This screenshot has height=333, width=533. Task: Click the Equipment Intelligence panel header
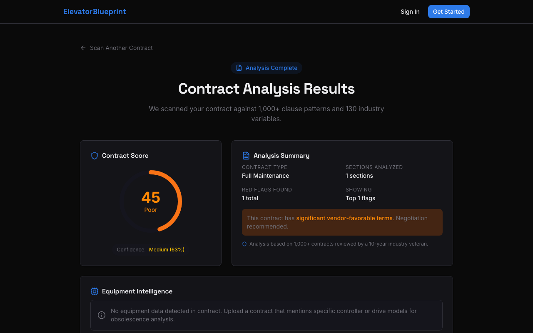[137, 291]
